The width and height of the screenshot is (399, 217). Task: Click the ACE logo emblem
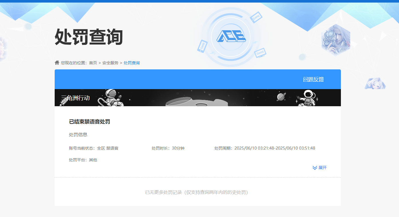coord(231,37)
